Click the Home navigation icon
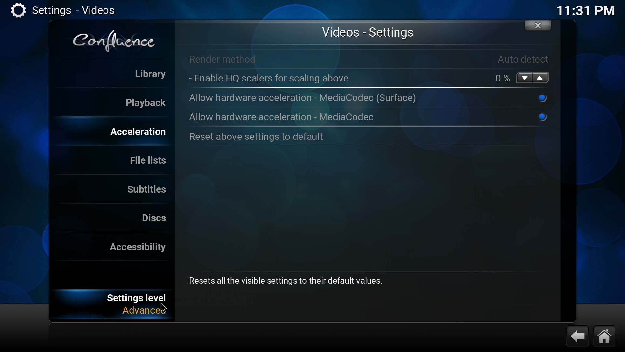The image size is (625, 352). click(x=605, y=336)
